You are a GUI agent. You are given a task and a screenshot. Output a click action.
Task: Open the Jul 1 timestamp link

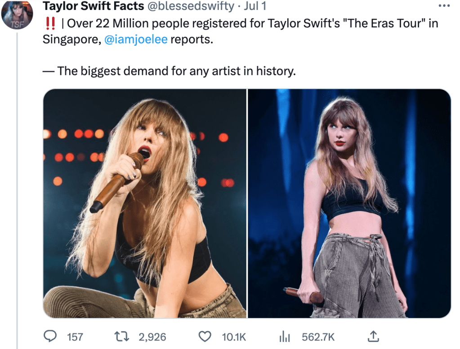255,6
